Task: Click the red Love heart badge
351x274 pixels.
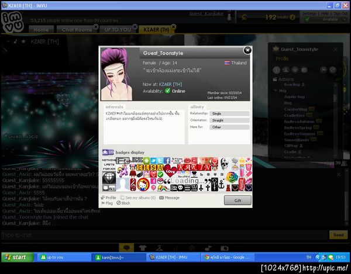Action: (170, 170)
